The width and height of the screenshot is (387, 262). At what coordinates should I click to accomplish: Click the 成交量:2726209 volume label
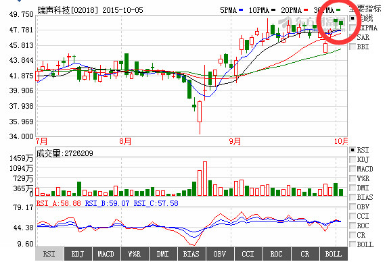(x=65, y=153)
